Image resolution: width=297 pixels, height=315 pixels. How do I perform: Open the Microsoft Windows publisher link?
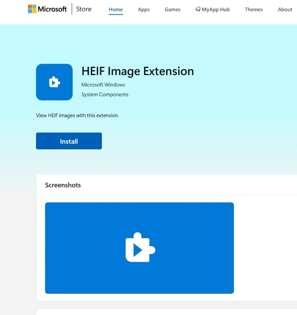tap(103, 85)
